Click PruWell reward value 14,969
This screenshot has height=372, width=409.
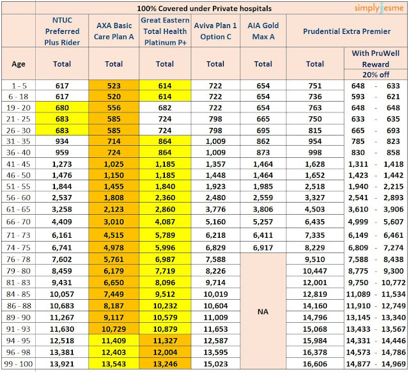[x=394, y=364]
